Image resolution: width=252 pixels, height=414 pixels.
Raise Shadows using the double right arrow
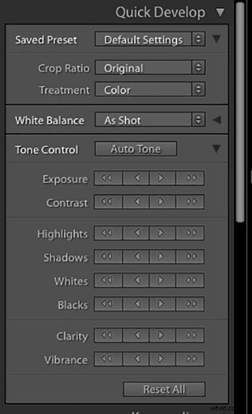click(x=190, y=256)
